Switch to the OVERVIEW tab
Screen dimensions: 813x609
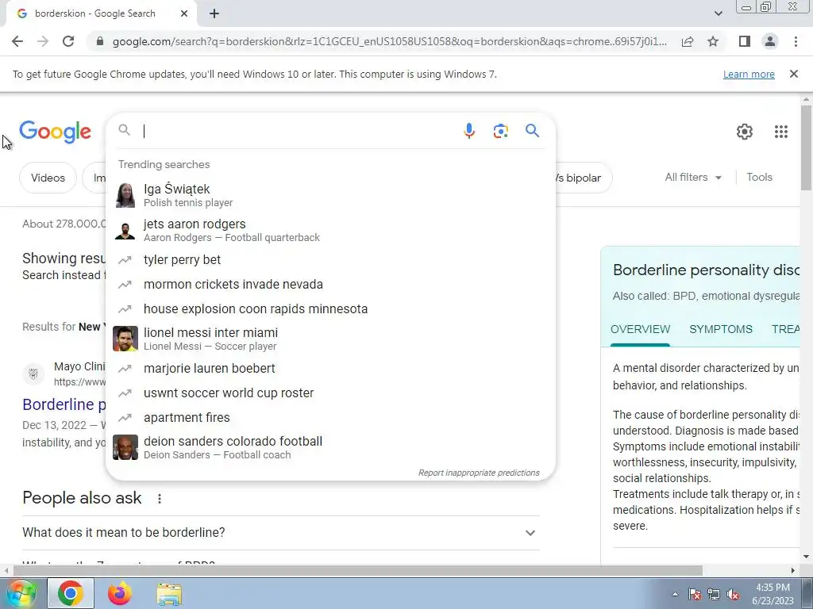(640, 329)
